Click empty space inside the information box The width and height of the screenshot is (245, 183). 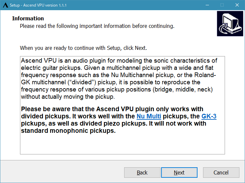[x=122, y=144]
